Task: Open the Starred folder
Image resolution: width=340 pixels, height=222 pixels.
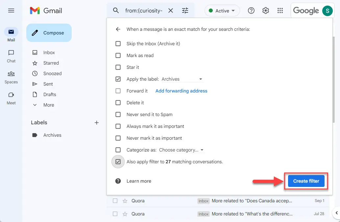Action: tap(51, 63)
